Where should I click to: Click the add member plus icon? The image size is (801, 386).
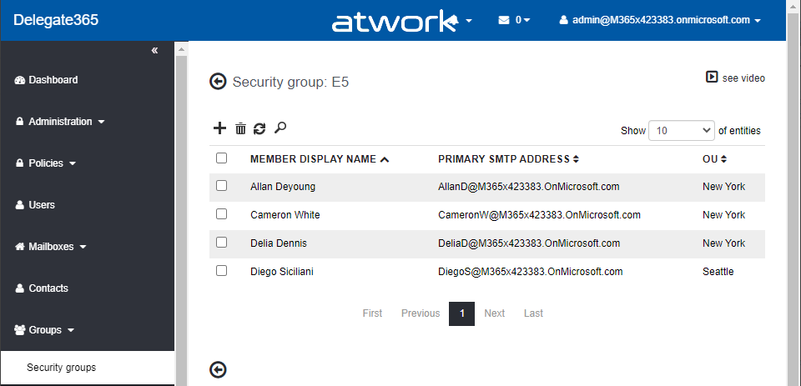click(220, 128)
